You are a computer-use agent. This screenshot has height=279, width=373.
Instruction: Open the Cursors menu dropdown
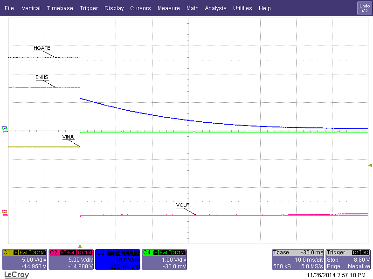click(140, 8)
